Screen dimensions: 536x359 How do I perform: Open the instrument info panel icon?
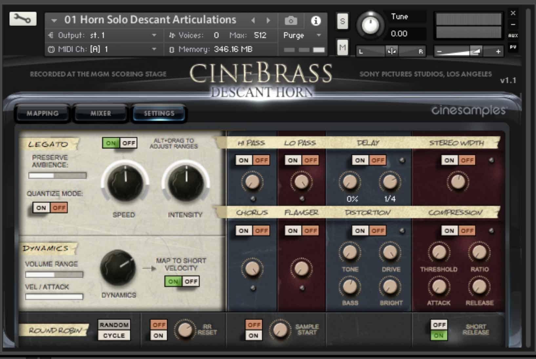pos(316,20)
